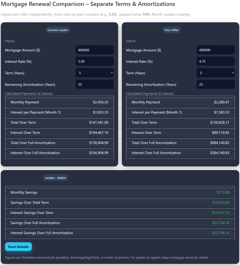Click the Your Offer badge
The height and width of the screenshot is (265, 240).
[x=171, y=30]
